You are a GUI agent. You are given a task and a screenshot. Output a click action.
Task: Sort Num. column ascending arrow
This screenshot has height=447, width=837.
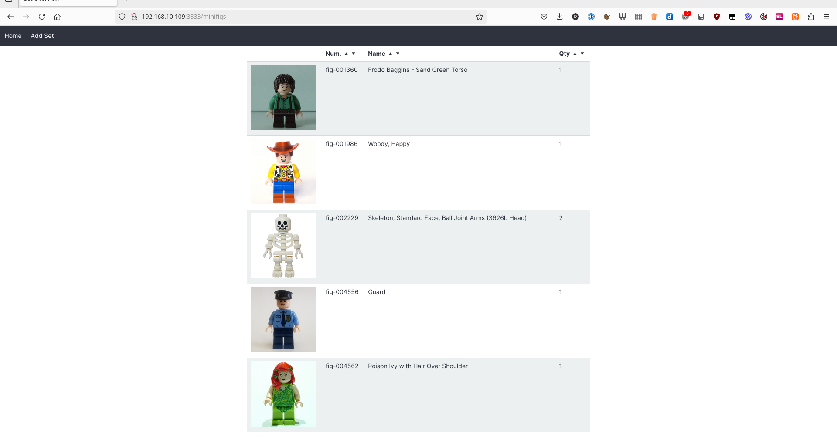coord(346,54)
